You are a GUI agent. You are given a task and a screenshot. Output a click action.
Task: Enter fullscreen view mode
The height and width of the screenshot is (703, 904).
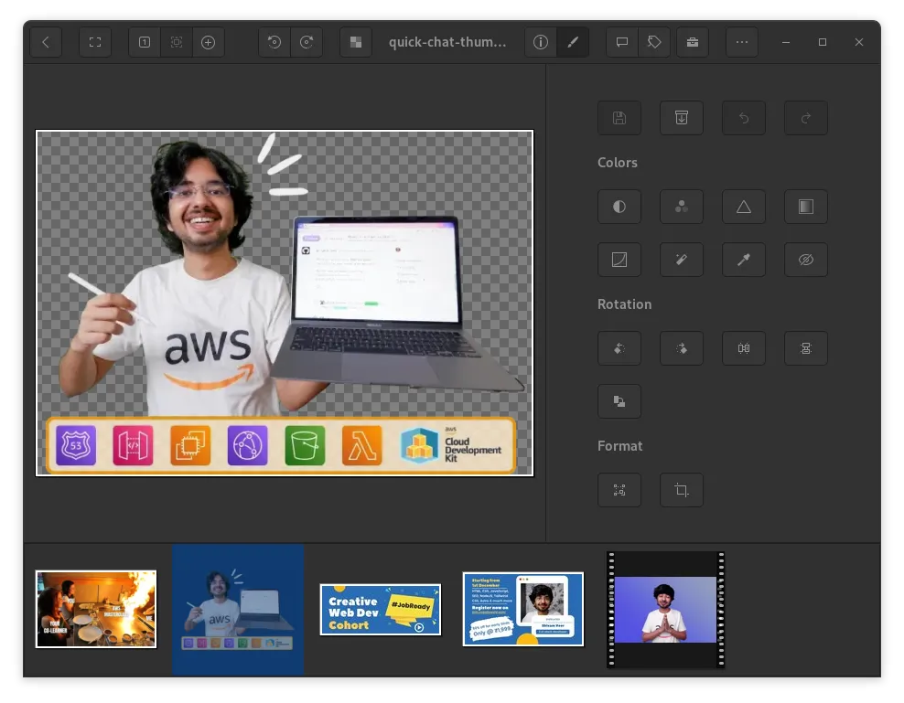click(95, 42)
